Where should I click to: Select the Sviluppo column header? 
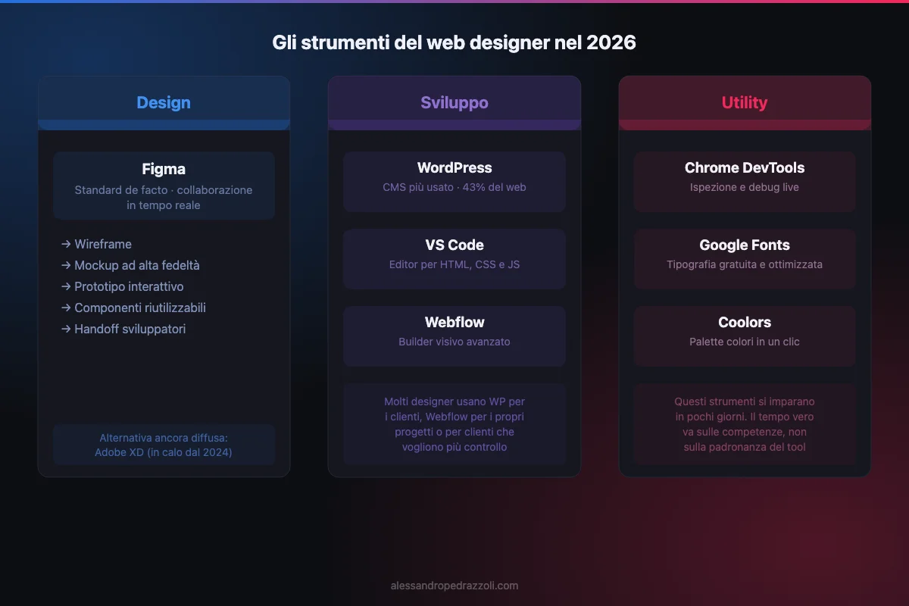(x=454, y=103)
